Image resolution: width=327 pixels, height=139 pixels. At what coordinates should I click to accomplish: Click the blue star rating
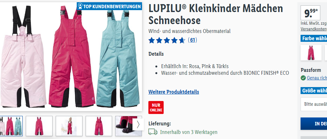tap(167, 40)
